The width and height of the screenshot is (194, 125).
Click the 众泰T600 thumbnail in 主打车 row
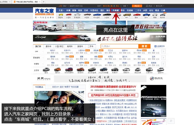click(x=149, y=69)
